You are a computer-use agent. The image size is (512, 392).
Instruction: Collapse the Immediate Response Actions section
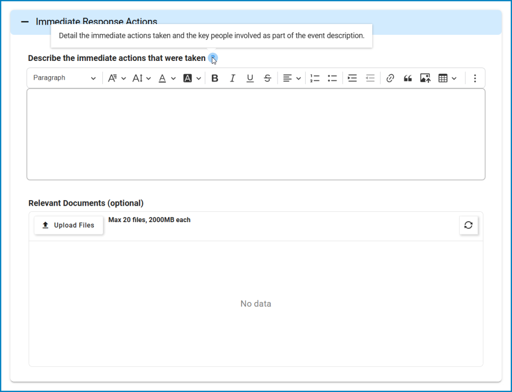25,22
